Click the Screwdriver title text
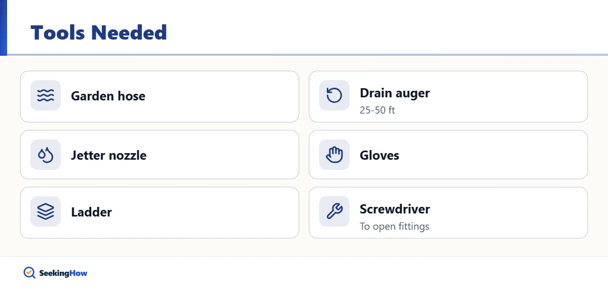The width and height of the screenshot is (608, 289). [395, 209]
